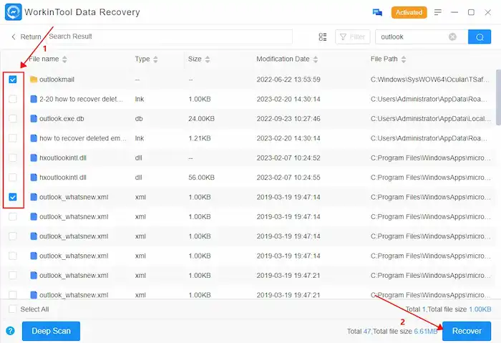501x343 pixels.
Task: Click the 56.00KB size cell
Action: coord(201,178)
